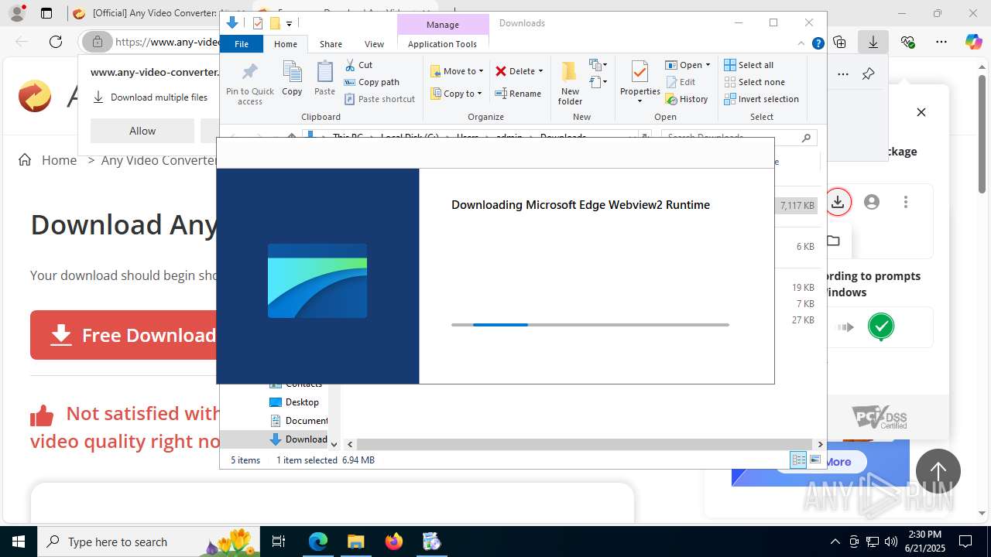
Task: Click the circled download icon on webpage
Action: tap(838, 202)
